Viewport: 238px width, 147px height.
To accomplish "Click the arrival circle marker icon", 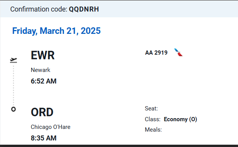I will (13, 109).
